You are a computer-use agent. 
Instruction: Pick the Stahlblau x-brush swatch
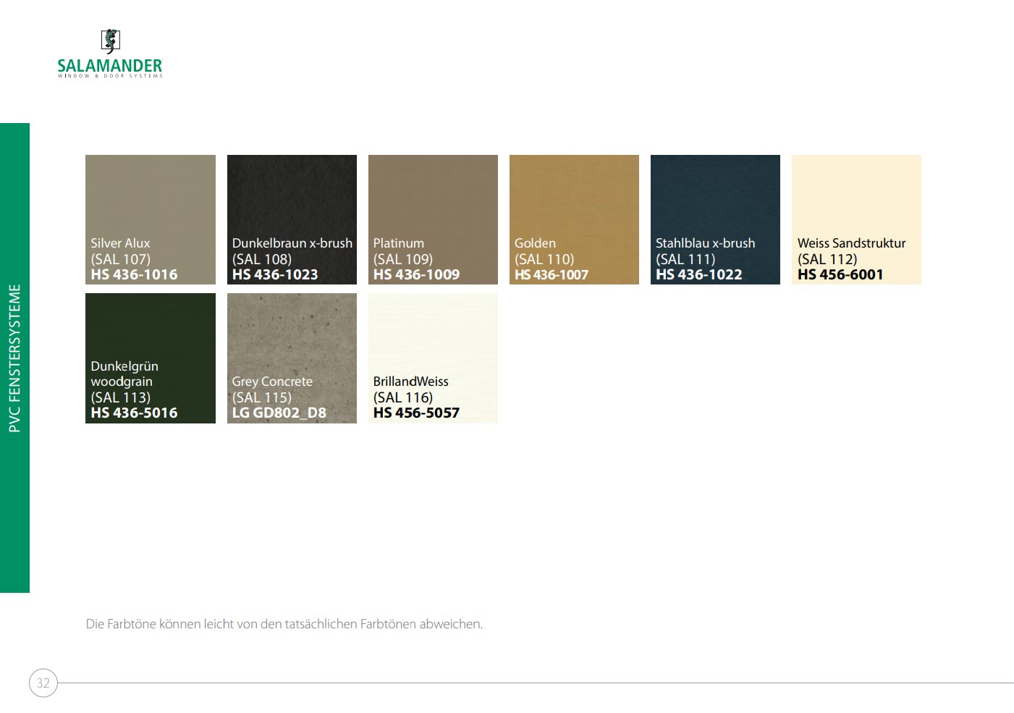tap(715, 219)
